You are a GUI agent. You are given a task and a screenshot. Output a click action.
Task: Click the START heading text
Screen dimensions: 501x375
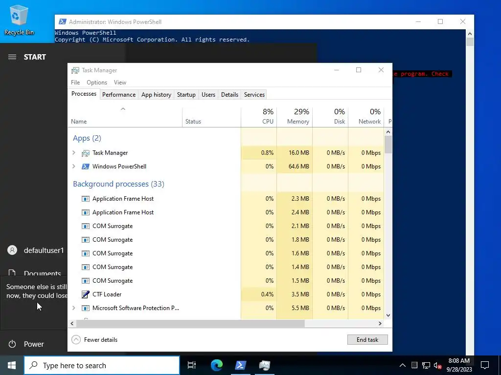[35, 57]
